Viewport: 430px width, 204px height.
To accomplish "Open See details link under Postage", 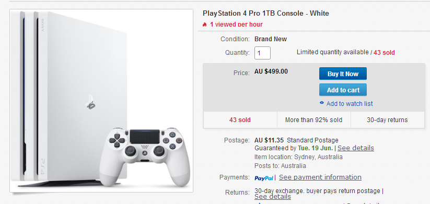I will coord(356,148).
